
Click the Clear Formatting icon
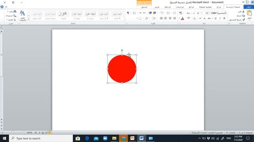point(181,13)
